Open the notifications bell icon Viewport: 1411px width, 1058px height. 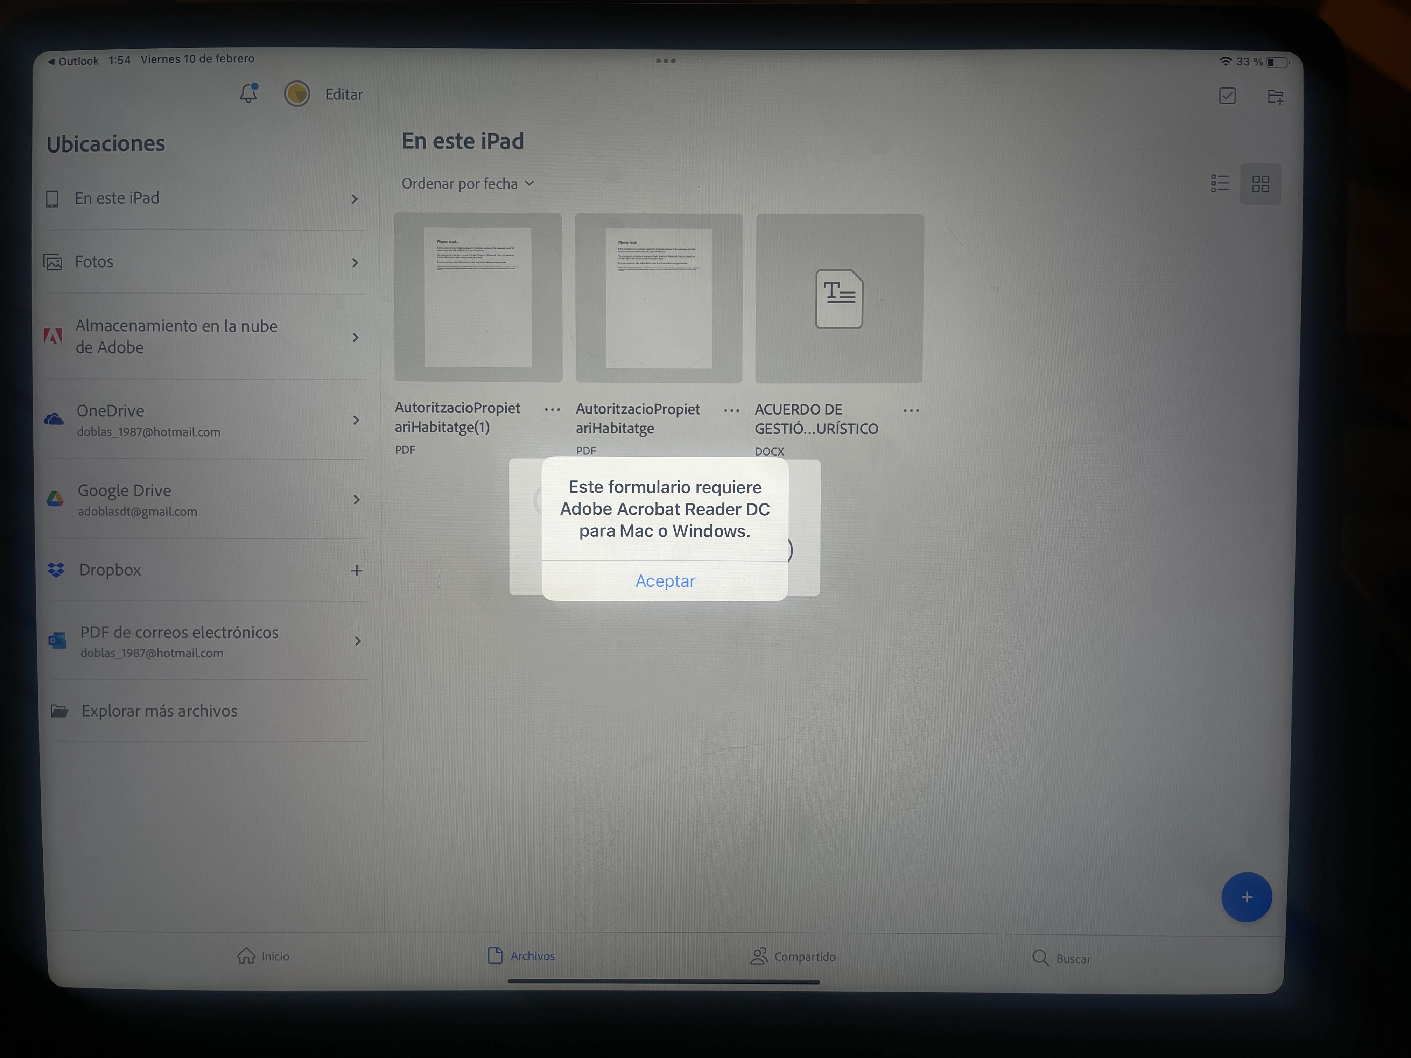(249, 94)
